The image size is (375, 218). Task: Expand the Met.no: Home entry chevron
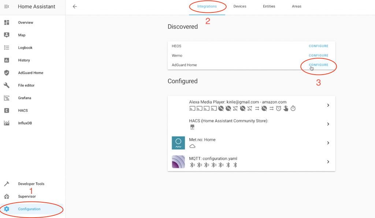(x=328, y=143)
